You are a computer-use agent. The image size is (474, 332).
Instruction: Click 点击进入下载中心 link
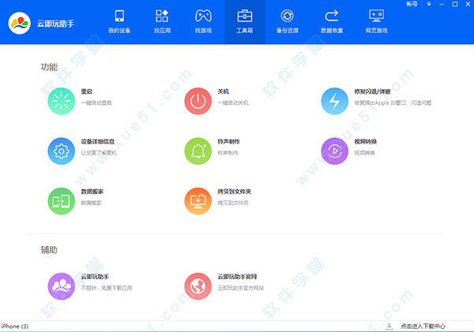coord(423,326)
